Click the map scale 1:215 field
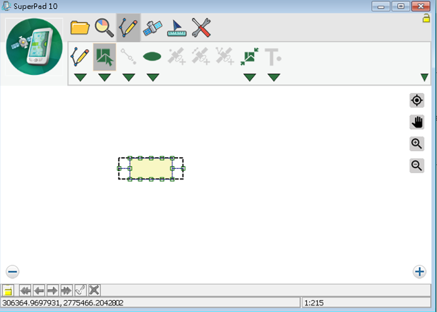437x312 pixels. tap(366, 303)
